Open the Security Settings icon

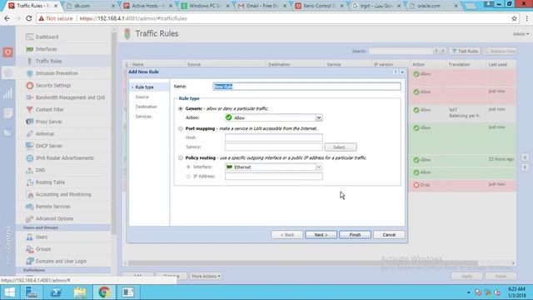pyautogui.click(x=30, y=85)
